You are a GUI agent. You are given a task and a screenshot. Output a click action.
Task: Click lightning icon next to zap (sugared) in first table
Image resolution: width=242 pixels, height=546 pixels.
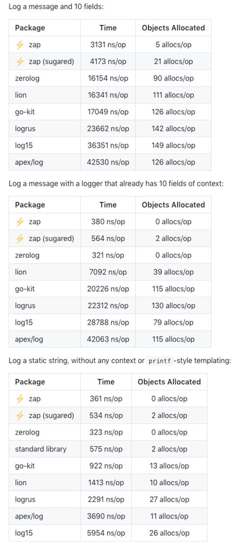pyautogui.click(x=20, y=62)
